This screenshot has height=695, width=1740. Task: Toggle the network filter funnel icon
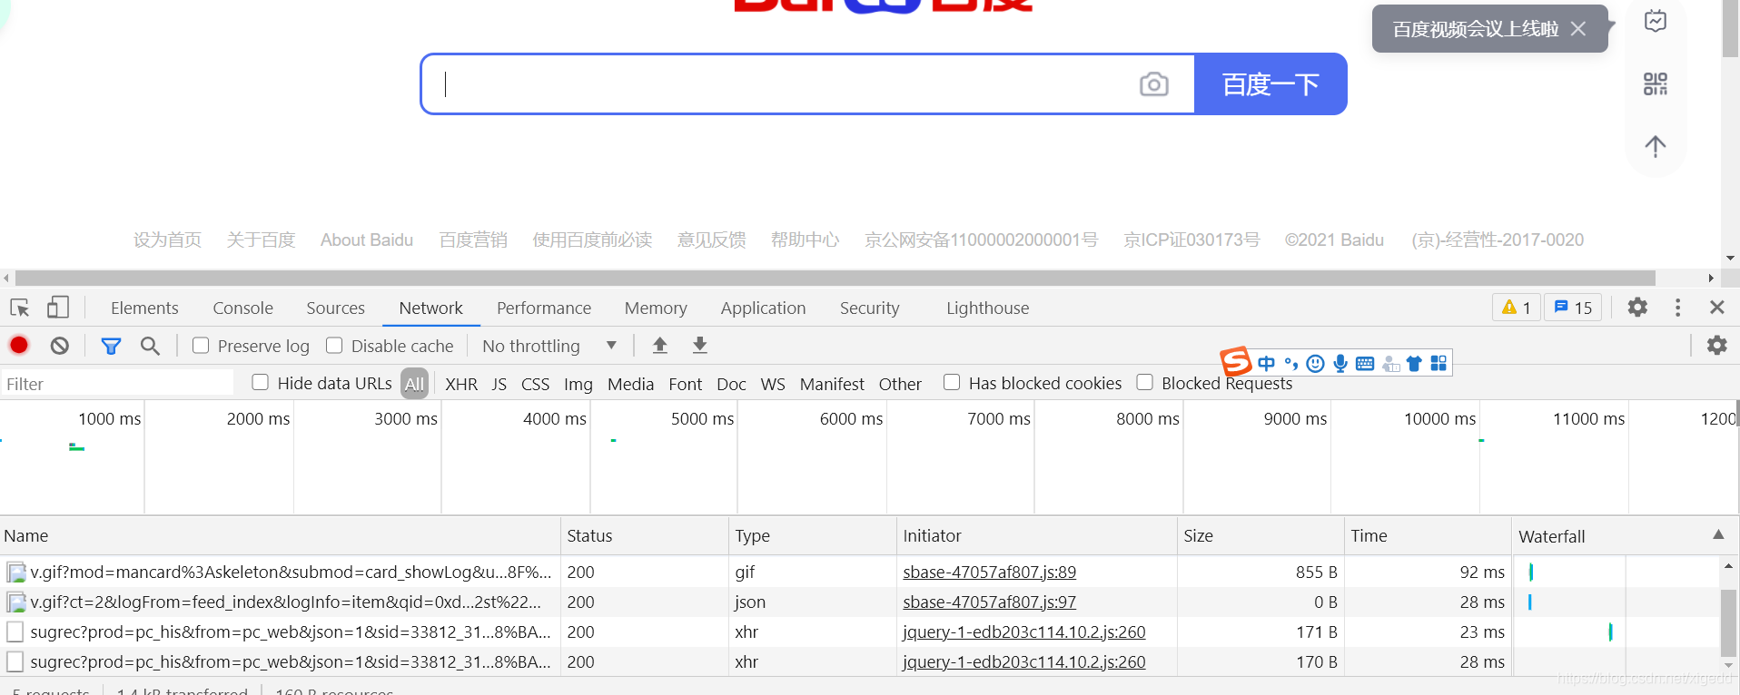click(111, 346)
